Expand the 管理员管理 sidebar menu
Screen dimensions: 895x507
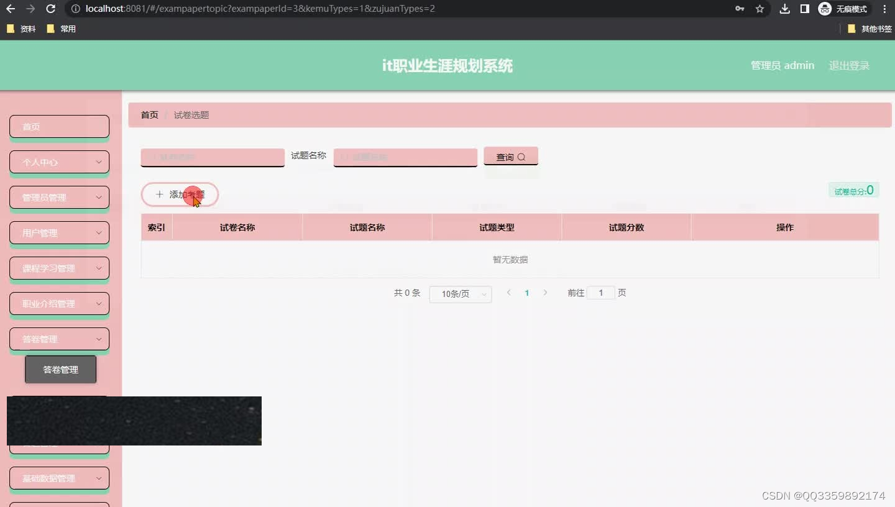59,198
